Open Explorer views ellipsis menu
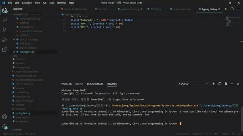 coord(53,9)
